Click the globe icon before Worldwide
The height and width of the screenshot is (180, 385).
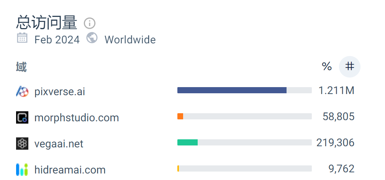point(92,38)
